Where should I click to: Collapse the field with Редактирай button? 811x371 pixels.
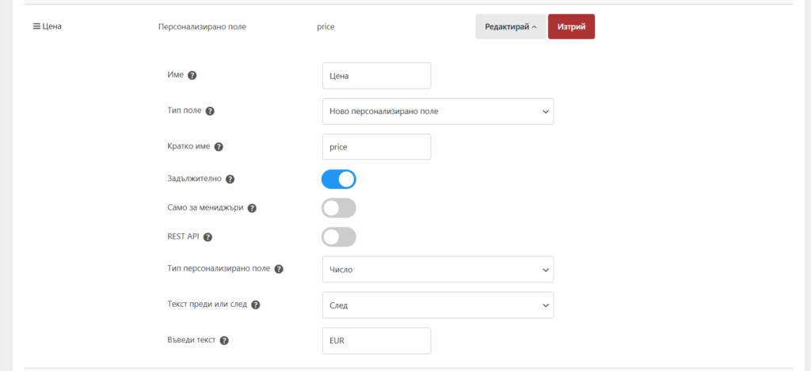pos(510,26)
